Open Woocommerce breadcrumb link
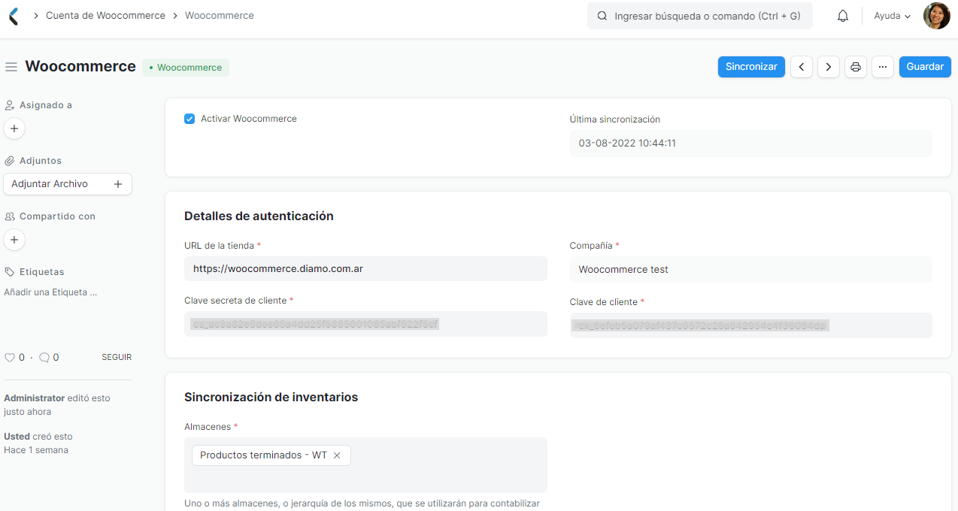This screenshot has height=511, width=958. (x=220, y=15)
